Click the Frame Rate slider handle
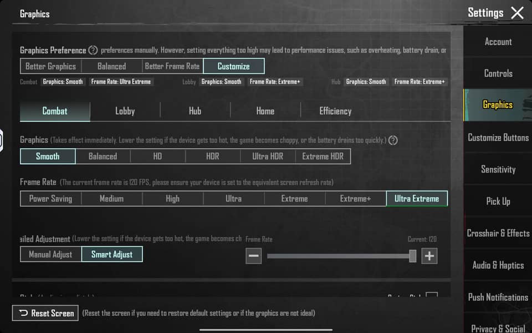532x333 pixels. (412, 256)
